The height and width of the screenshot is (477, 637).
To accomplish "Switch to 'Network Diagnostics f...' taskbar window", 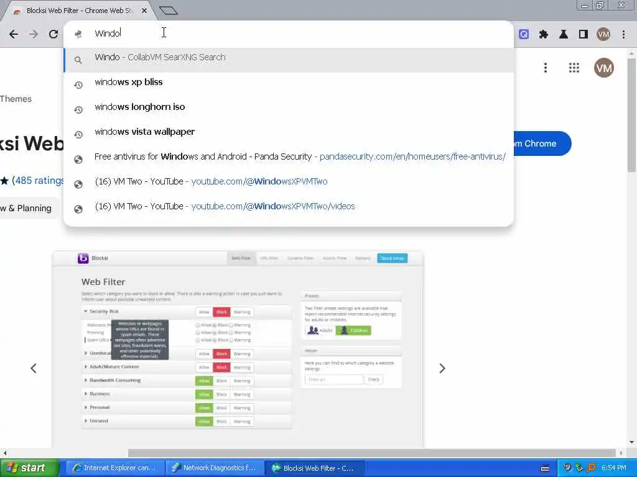I will coord(215,468).
